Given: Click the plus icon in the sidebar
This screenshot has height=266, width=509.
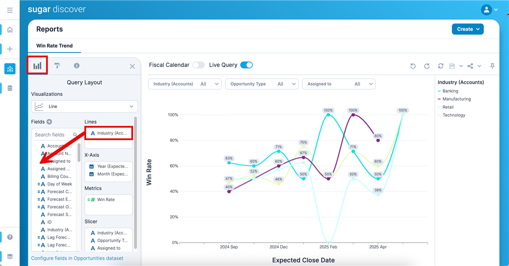Looking at the screenshot, I should click(x=10, y=49).
